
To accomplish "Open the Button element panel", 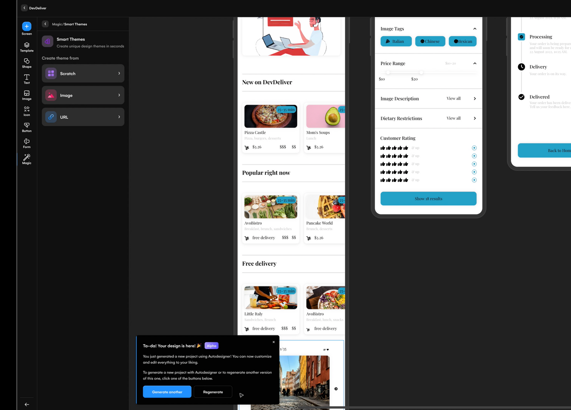I will point(26,127).
